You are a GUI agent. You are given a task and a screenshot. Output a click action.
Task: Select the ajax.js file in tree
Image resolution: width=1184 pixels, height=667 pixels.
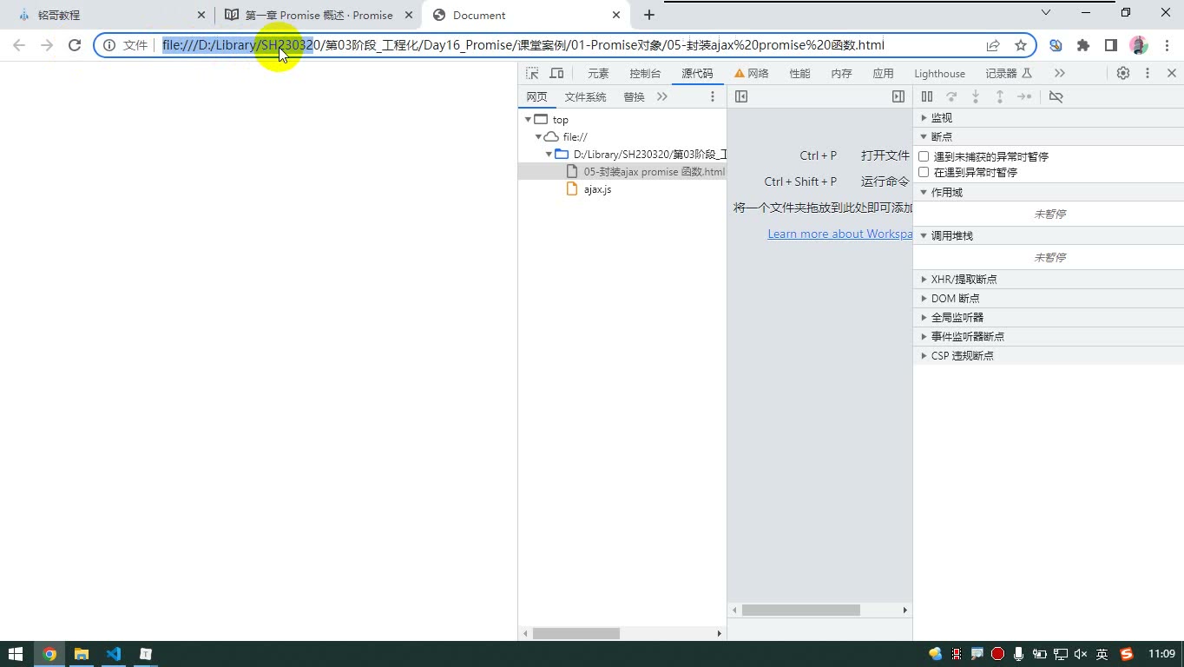pyautogui.click(x=597, y=189)
